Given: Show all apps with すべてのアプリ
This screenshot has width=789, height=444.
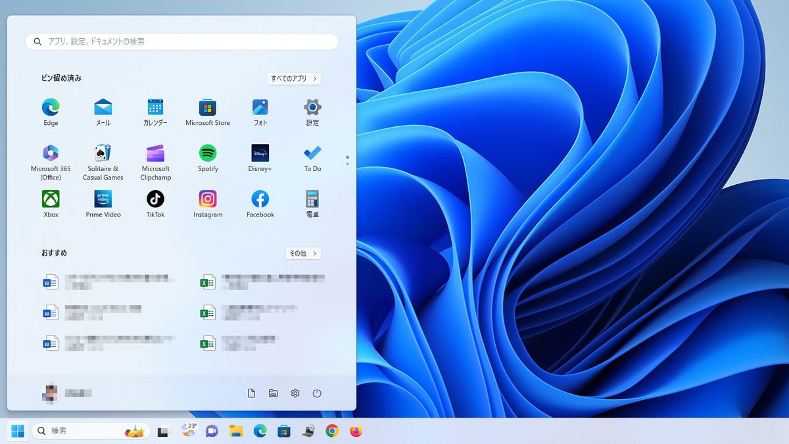Looking at the screenshot, I should click(294, 78).
